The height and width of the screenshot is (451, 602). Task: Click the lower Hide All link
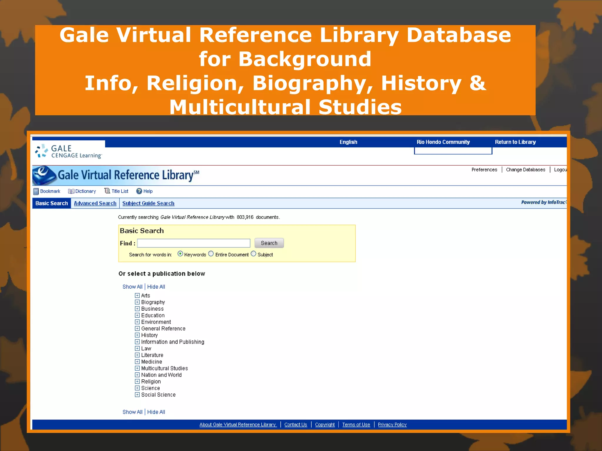click(156, 412)
